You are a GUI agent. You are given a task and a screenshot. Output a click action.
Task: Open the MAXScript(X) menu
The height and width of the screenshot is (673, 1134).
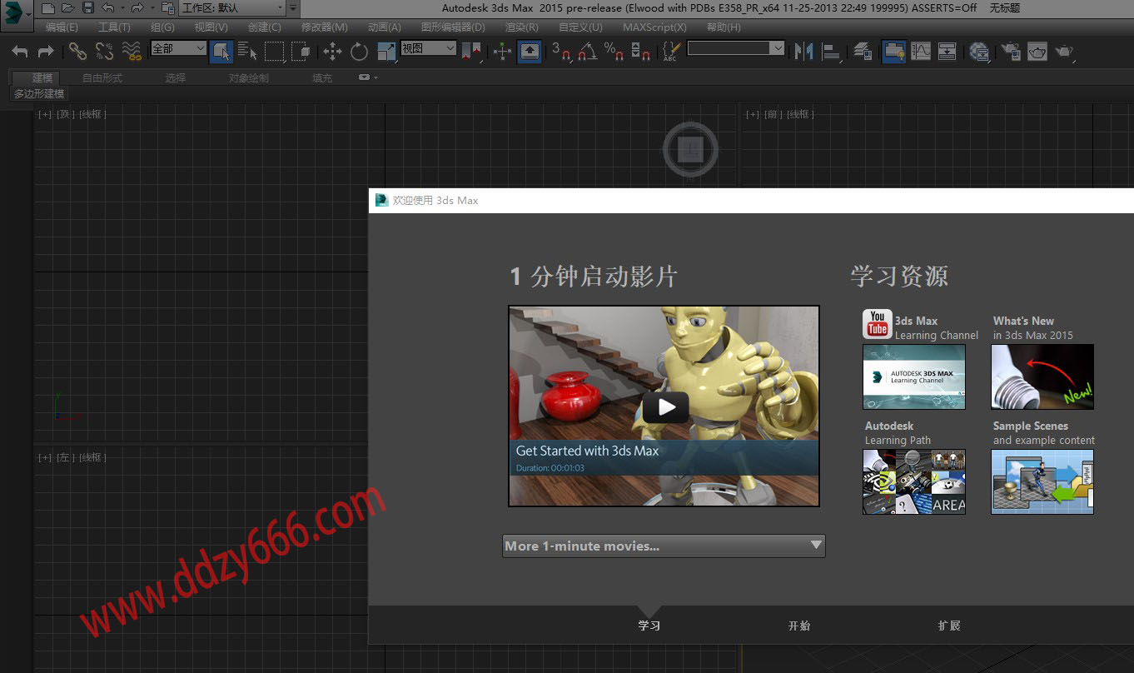coord(654,27)
